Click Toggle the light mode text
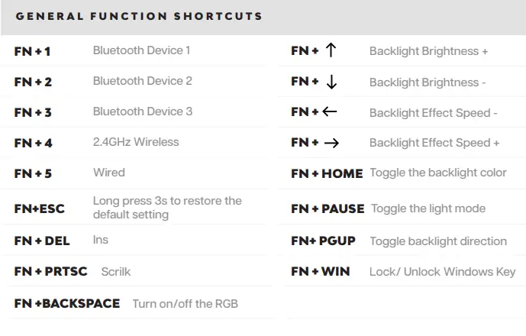 (428, 208)
